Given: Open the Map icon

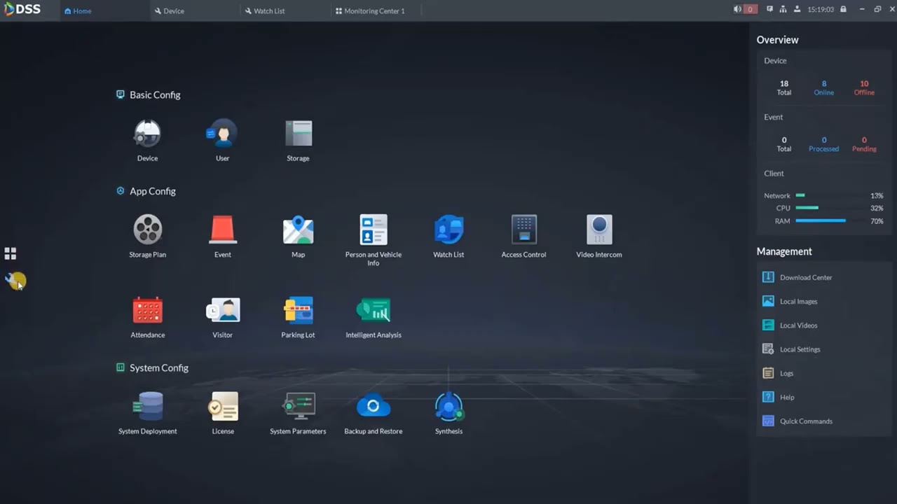Looking at the screenshot, I should pos(298,230).
